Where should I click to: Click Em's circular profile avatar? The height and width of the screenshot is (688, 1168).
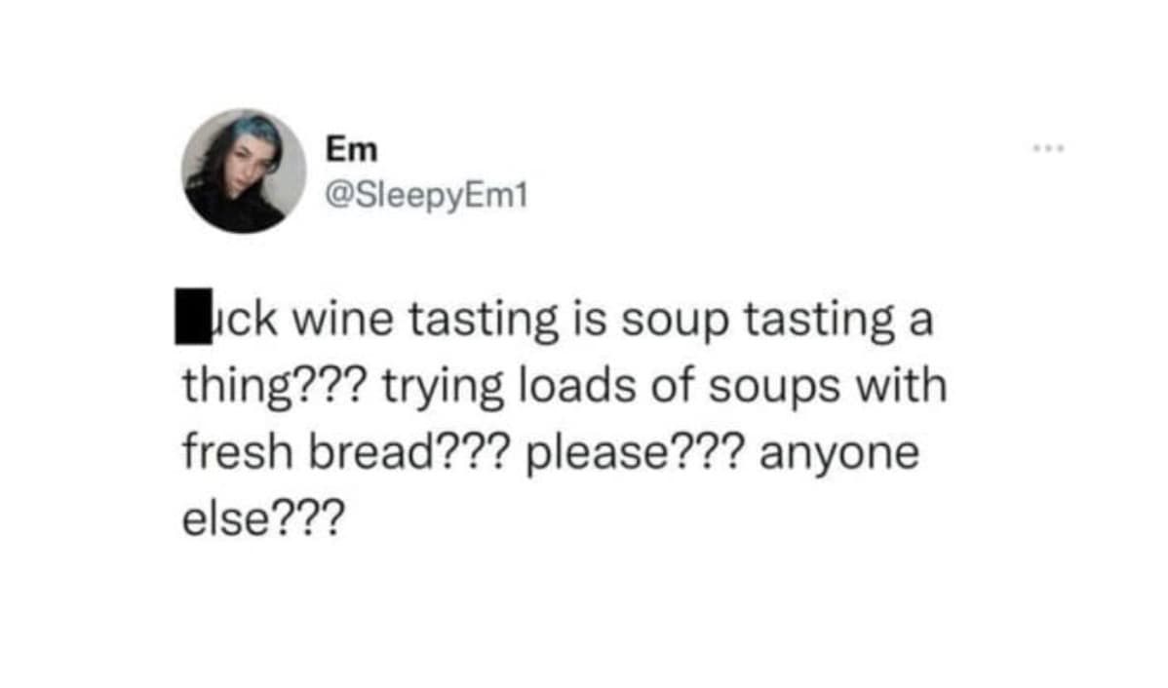(245, 171)
